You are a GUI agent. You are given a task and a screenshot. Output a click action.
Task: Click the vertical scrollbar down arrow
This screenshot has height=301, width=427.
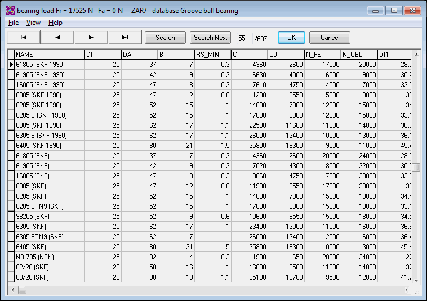416,280
